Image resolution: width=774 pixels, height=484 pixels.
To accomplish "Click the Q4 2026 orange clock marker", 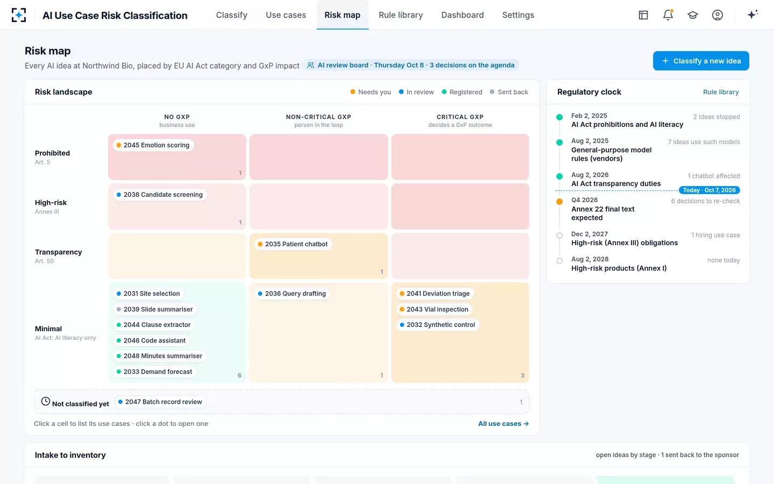I will pyautogui.click(x=560, y=202).
